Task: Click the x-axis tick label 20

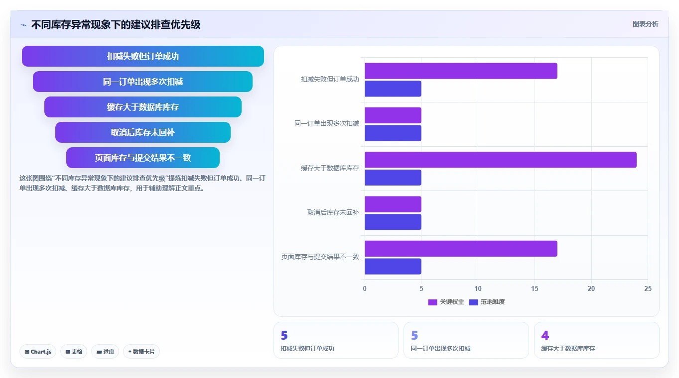Action: click(591, 288)
